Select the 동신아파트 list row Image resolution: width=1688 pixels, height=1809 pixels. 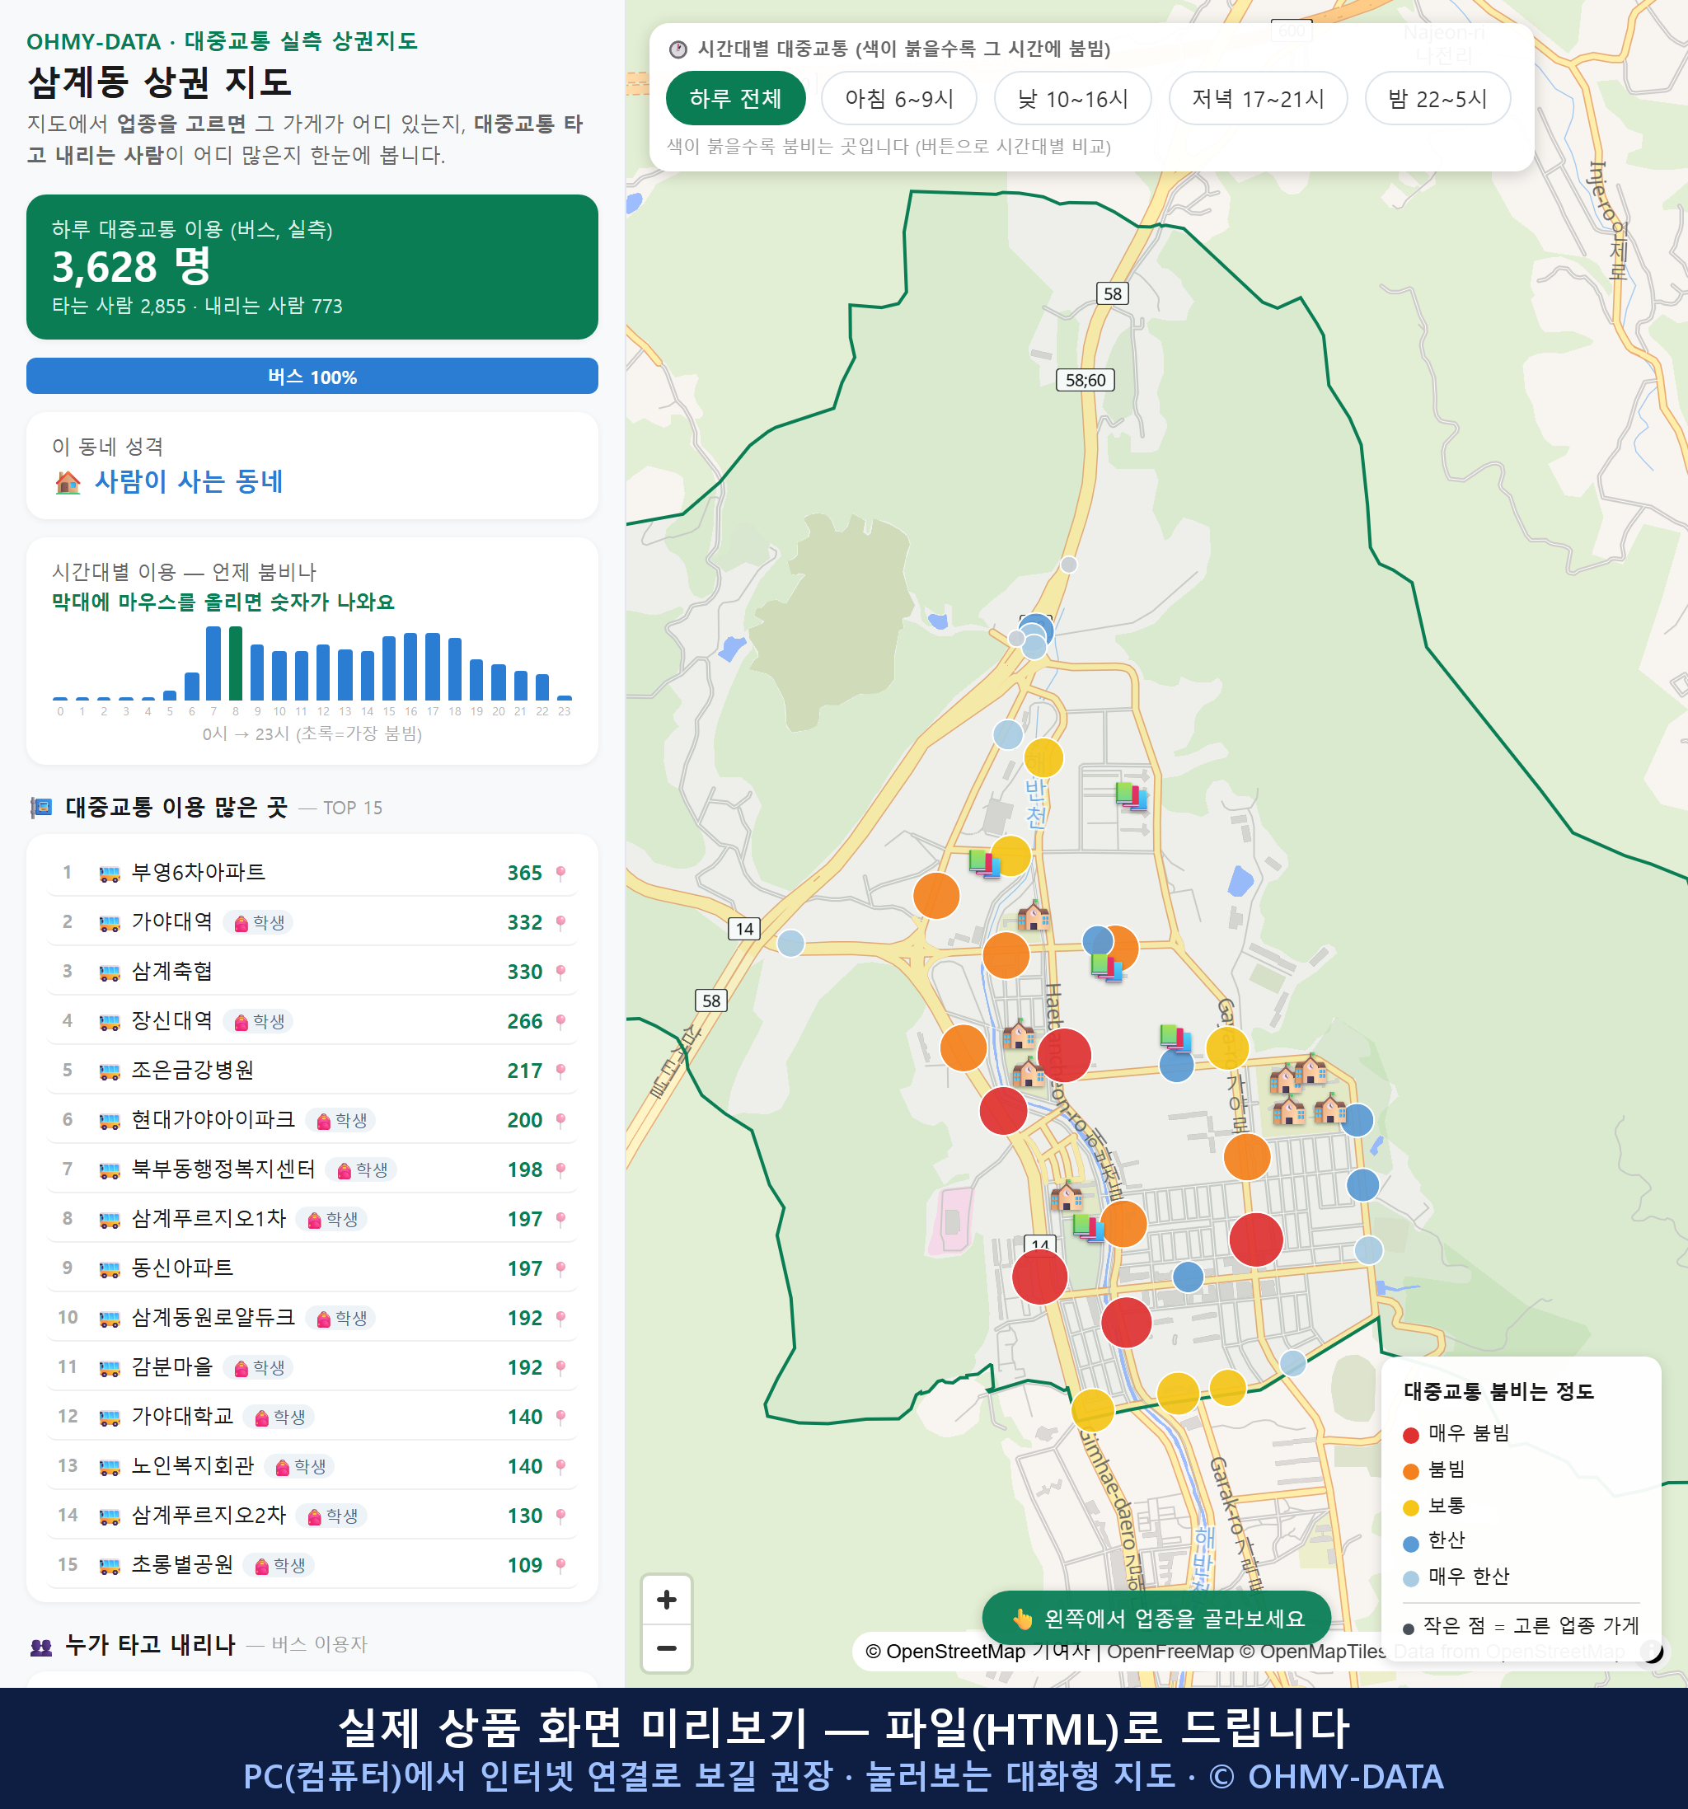point(312,1268)
